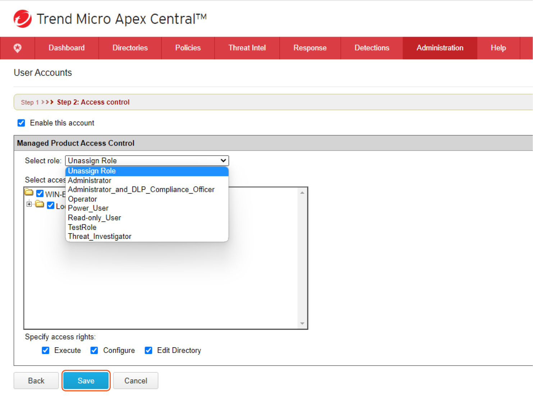This screenshot has height=415, width=533.
Task: Open the Select role dropdown
Action: (x=147, y=161)
